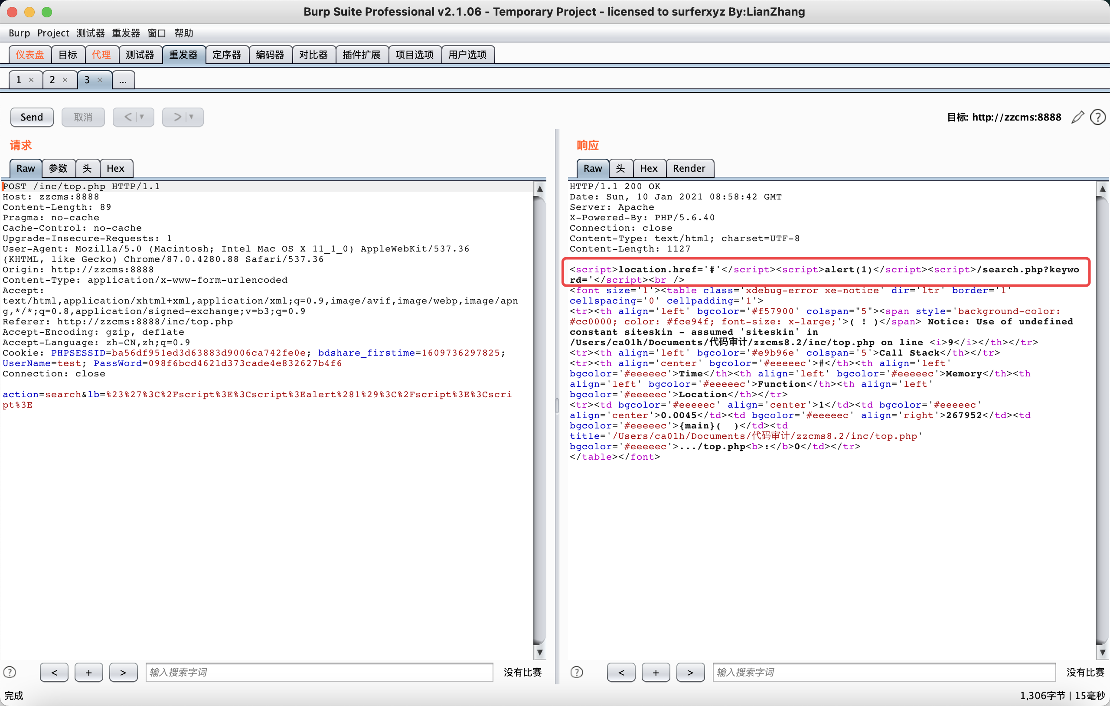Close repeater tab 1
The width and height of the screenshot is (1110, 706).
click(31, 80)
